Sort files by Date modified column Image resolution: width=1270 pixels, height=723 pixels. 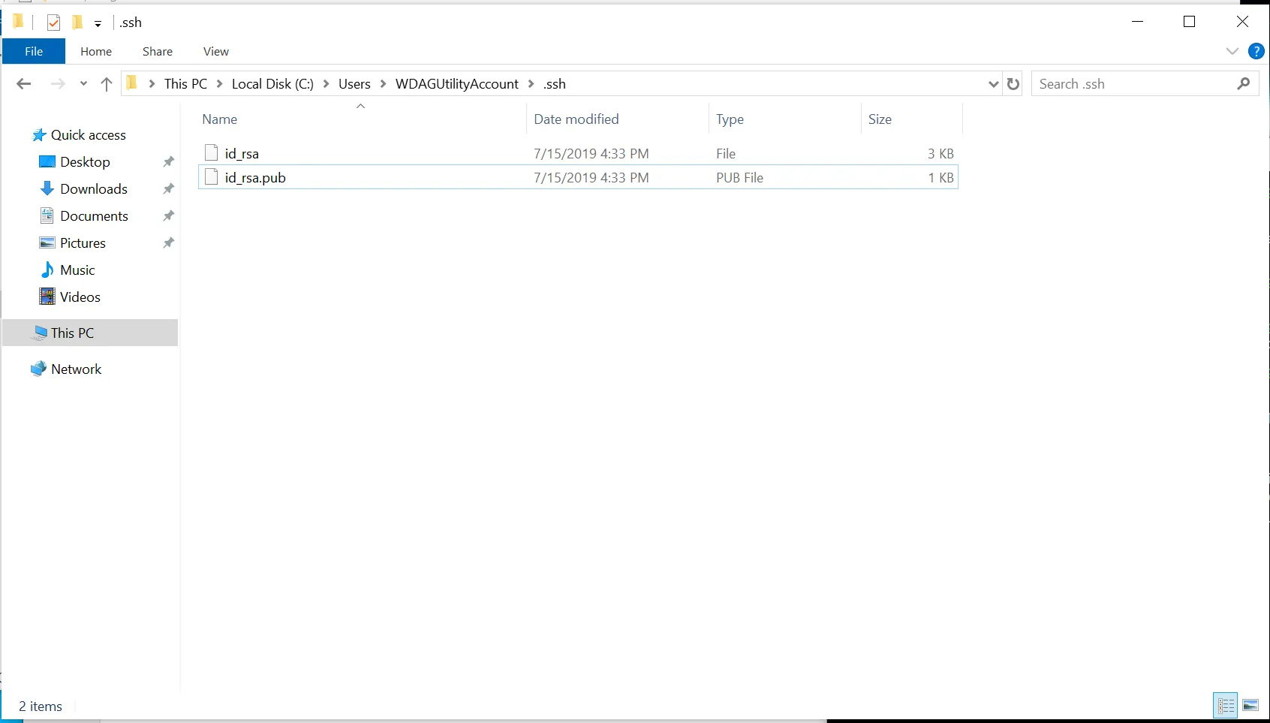coord(576,119)
